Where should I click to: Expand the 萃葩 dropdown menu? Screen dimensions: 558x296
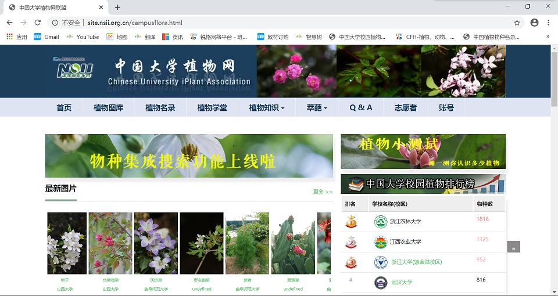(x=317, y=107)
